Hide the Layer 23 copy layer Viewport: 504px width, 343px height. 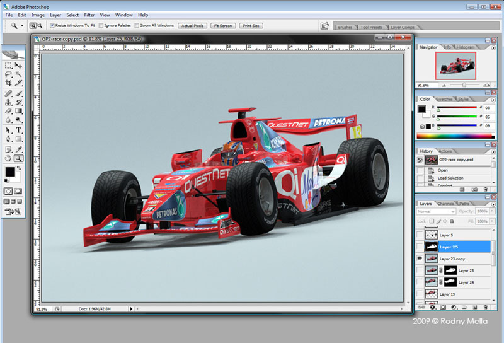click(420, 259)
